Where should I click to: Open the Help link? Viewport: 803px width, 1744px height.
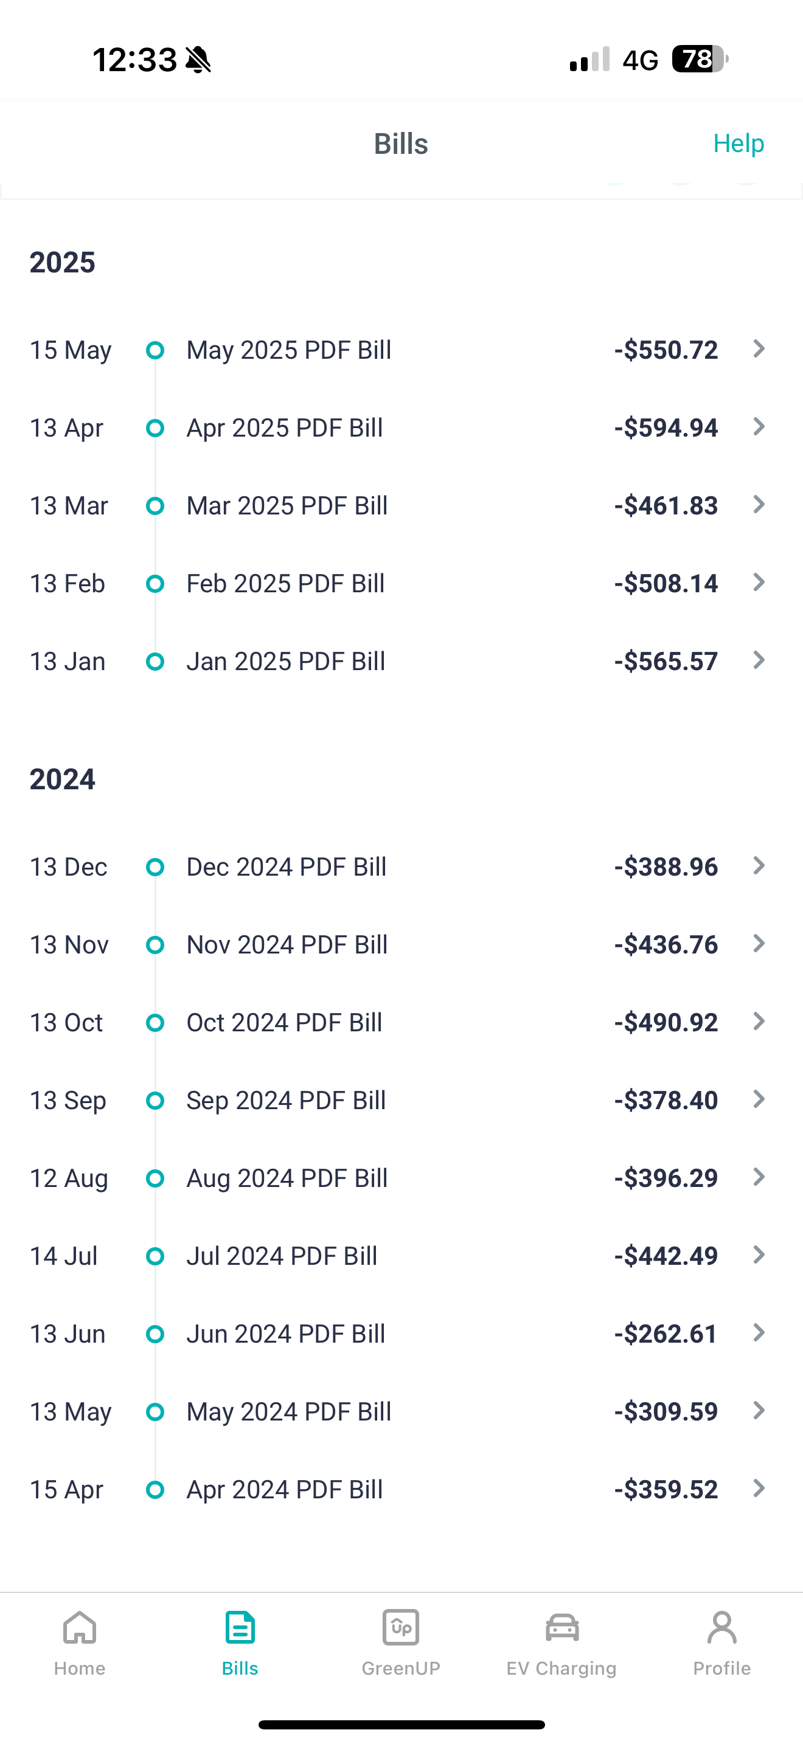coord(739,143)
